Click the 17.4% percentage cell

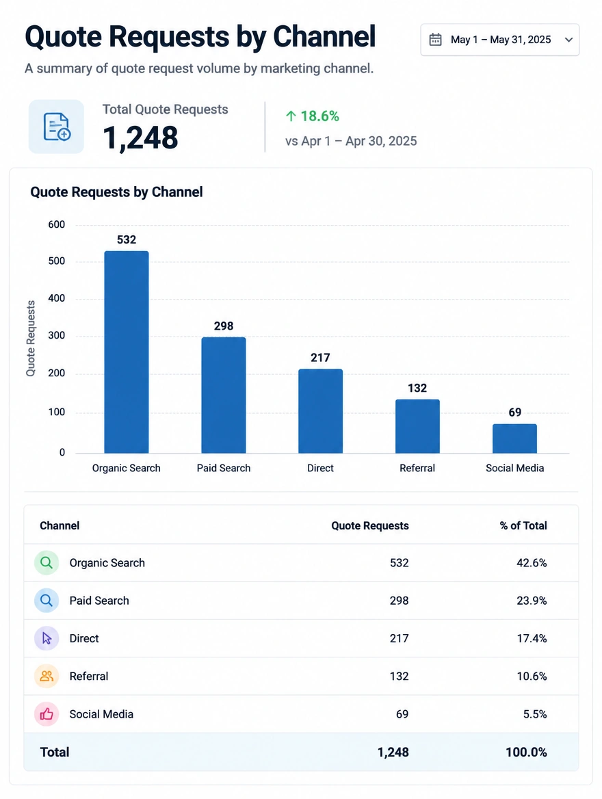tap(532, 638)
